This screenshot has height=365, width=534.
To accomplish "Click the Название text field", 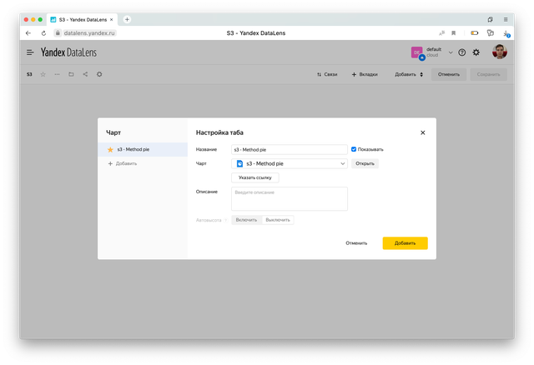I will tap(289, 149).
